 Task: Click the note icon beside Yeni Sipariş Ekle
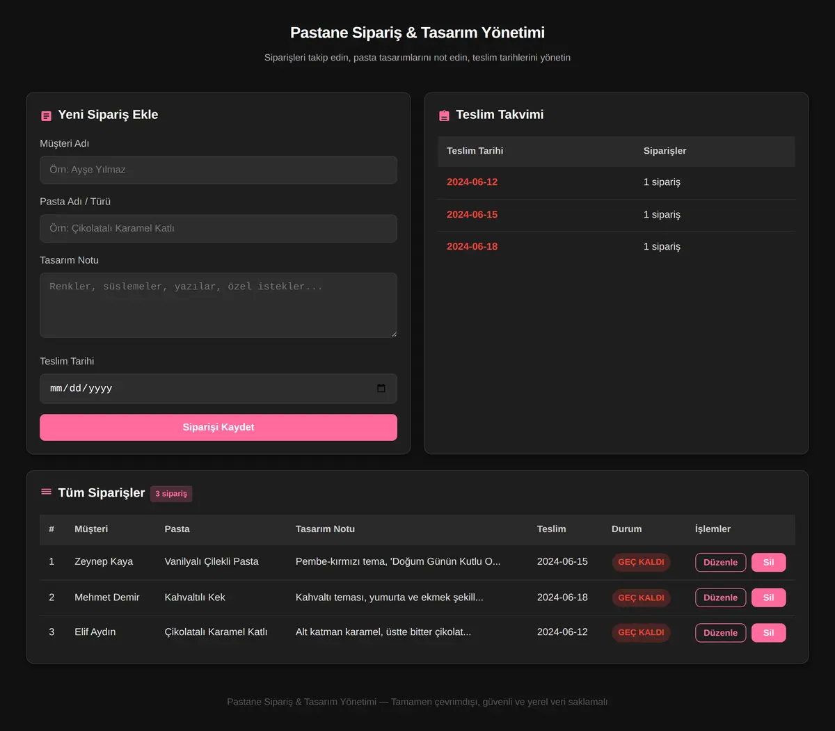47,116
